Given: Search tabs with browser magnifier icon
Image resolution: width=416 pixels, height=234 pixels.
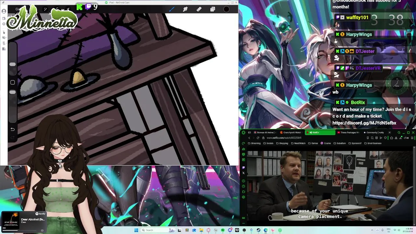Looking at the screenshot, I should 399,132.
